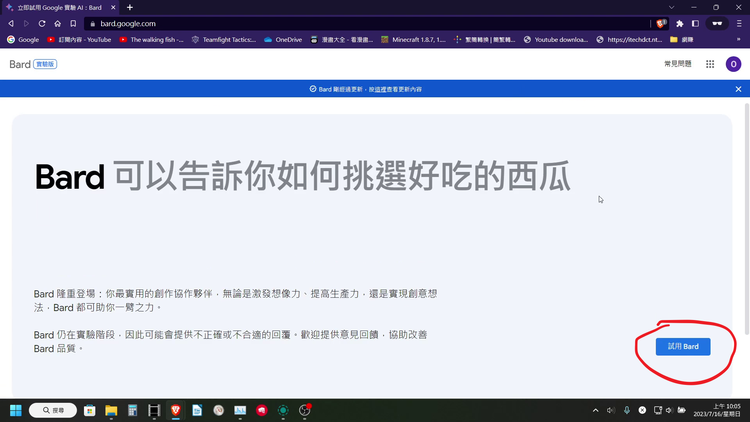
Task: Click the Bard logo in page header
Action: point(20,64)
